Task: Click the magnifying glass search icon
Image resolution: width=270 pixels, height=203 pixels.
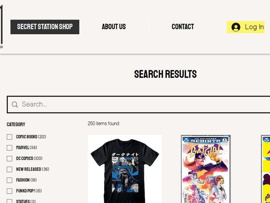Action: coord(15,104)
